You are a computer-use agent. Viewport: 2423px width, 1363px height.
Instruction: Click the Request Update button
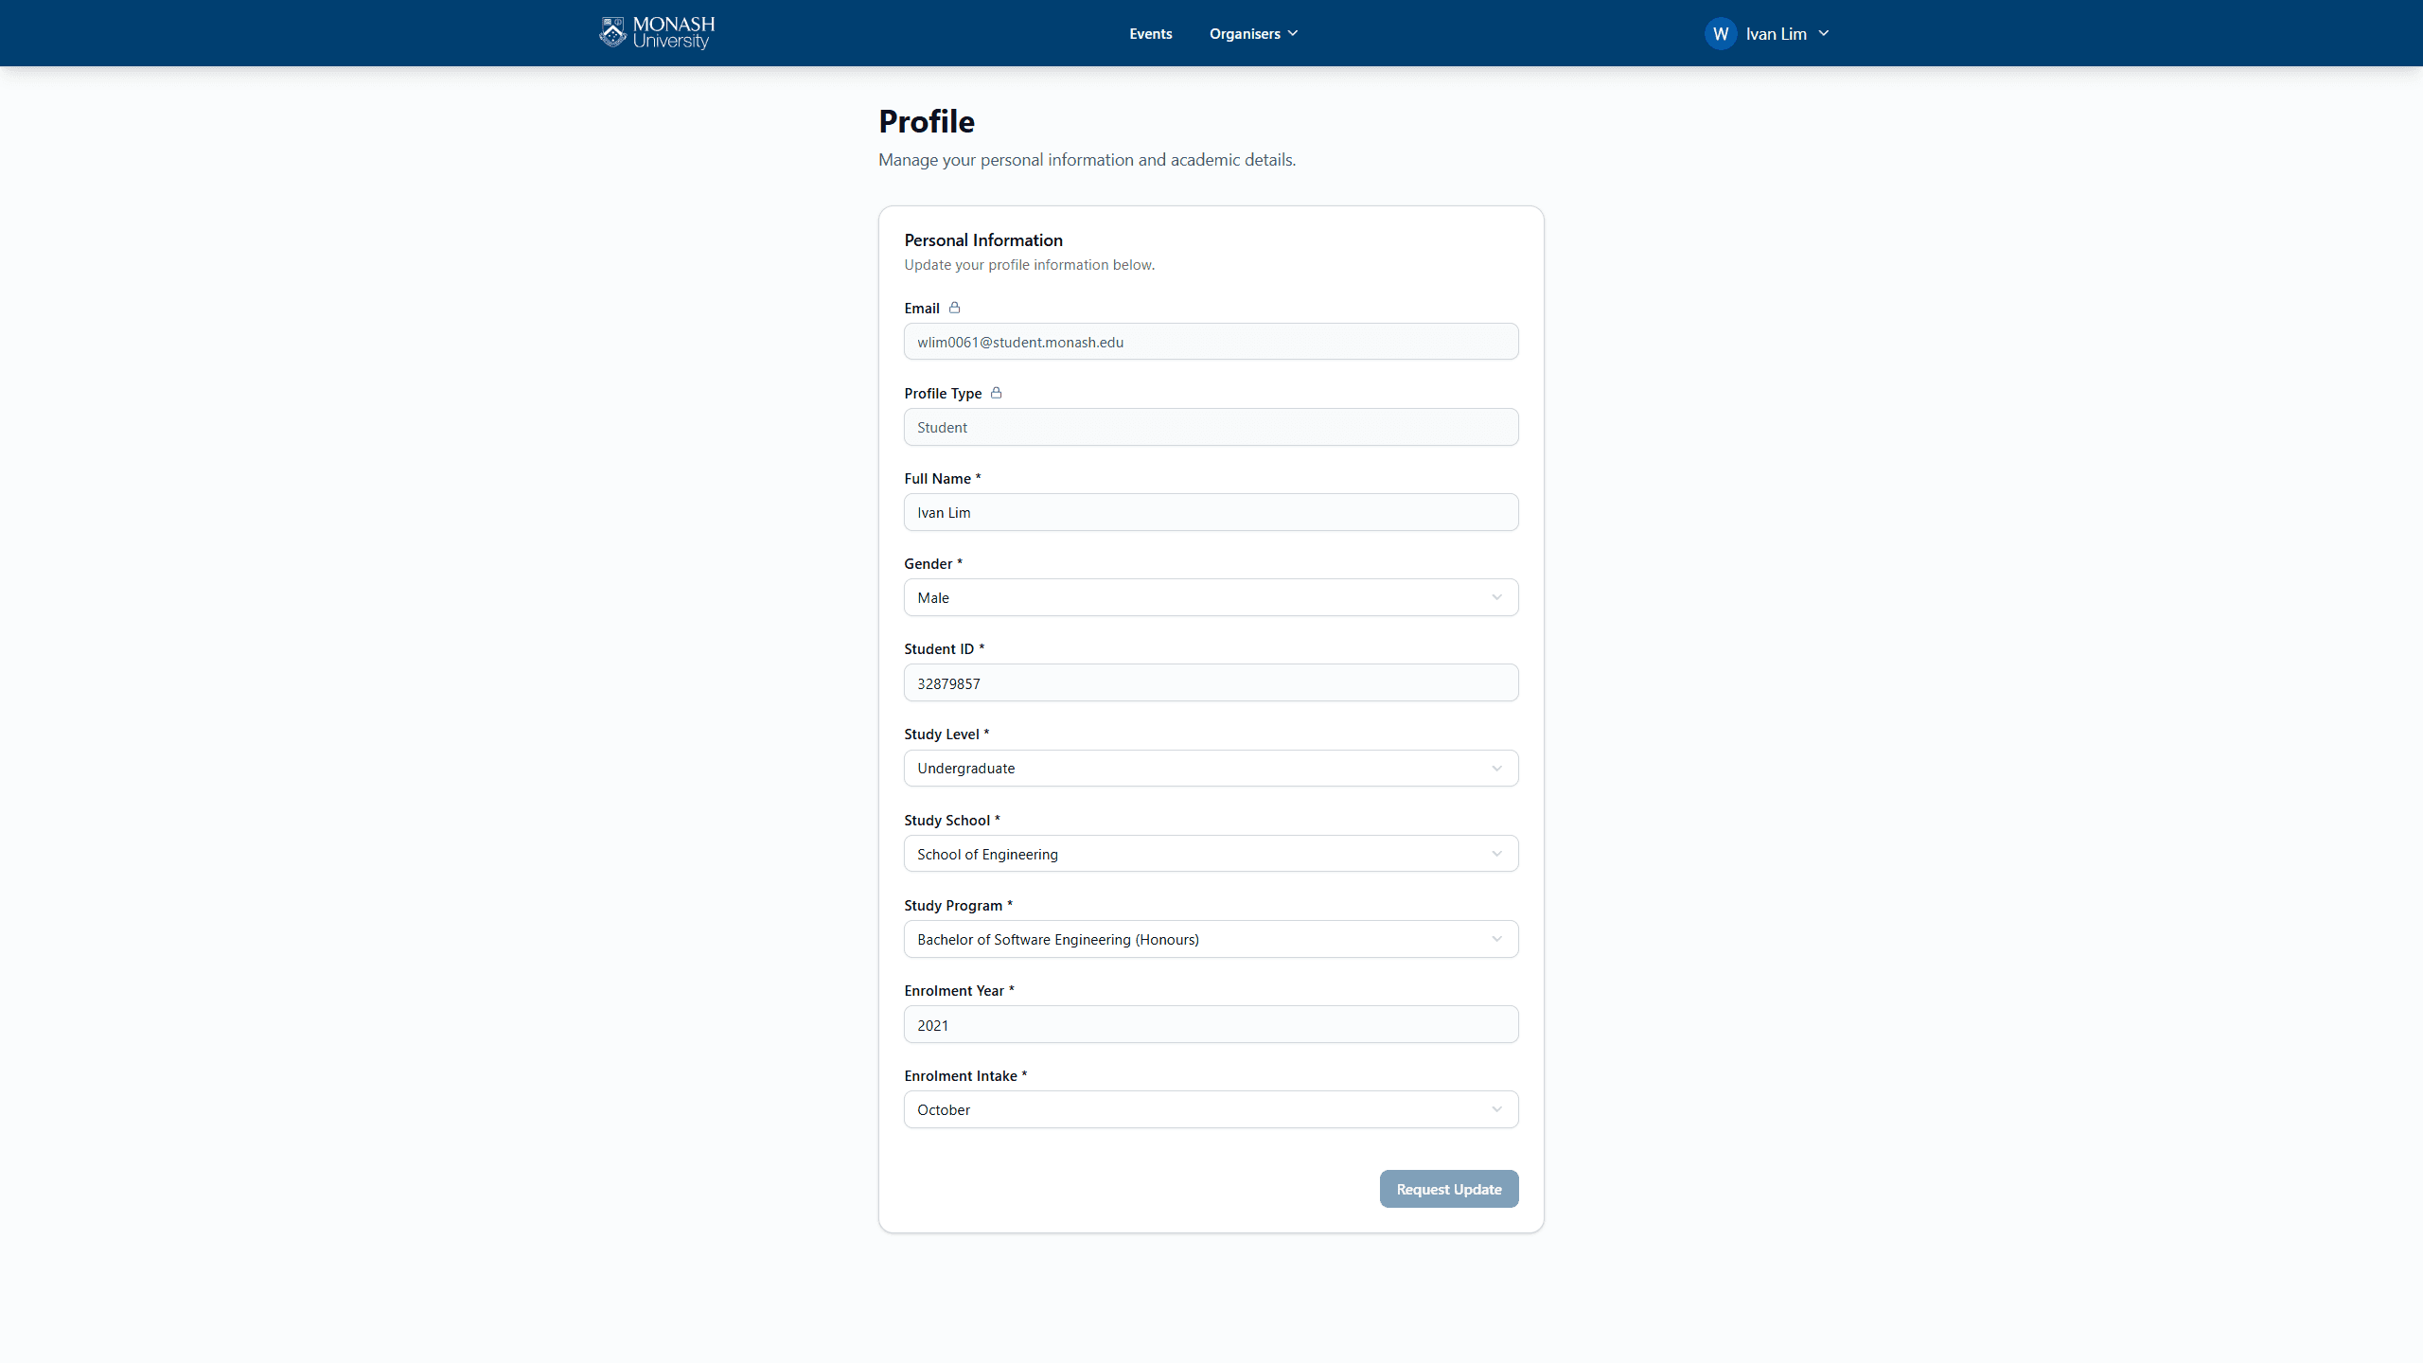[x=1448, y=1189]
